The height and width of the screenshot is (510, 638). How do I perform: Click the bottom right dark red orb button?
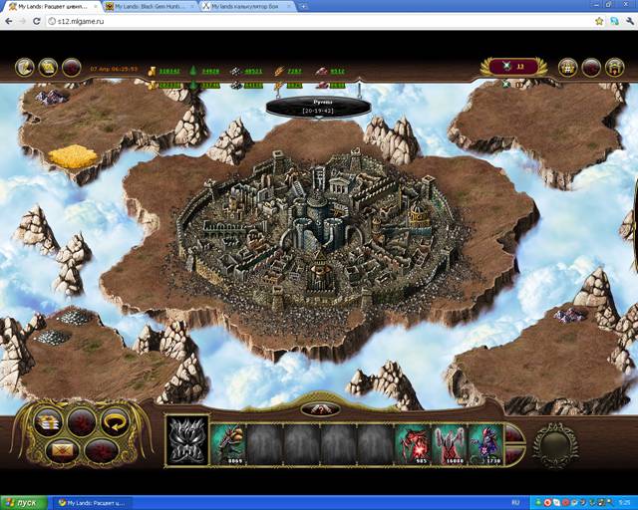pos(102,450)
